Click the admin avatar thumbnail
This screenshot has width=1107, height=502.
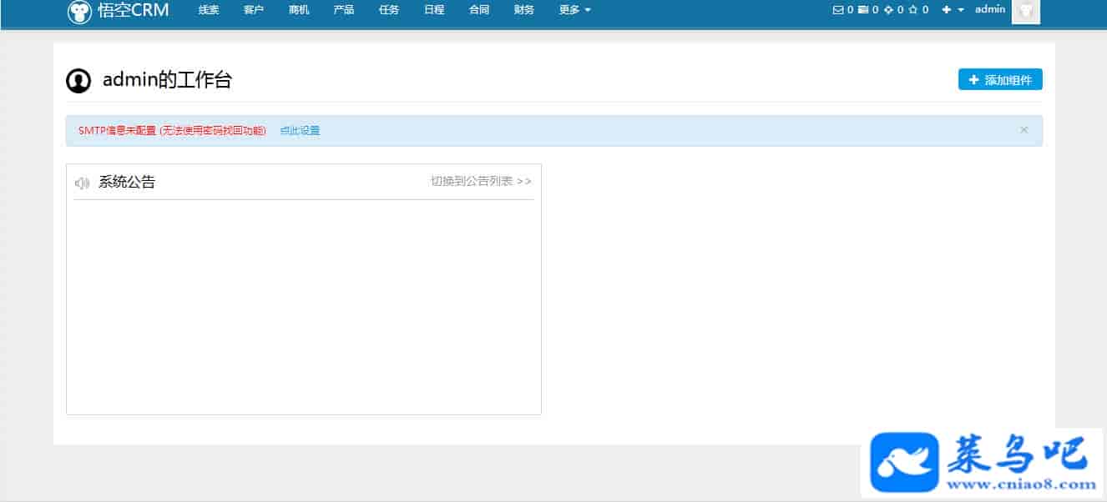(x=1025, y=11)
